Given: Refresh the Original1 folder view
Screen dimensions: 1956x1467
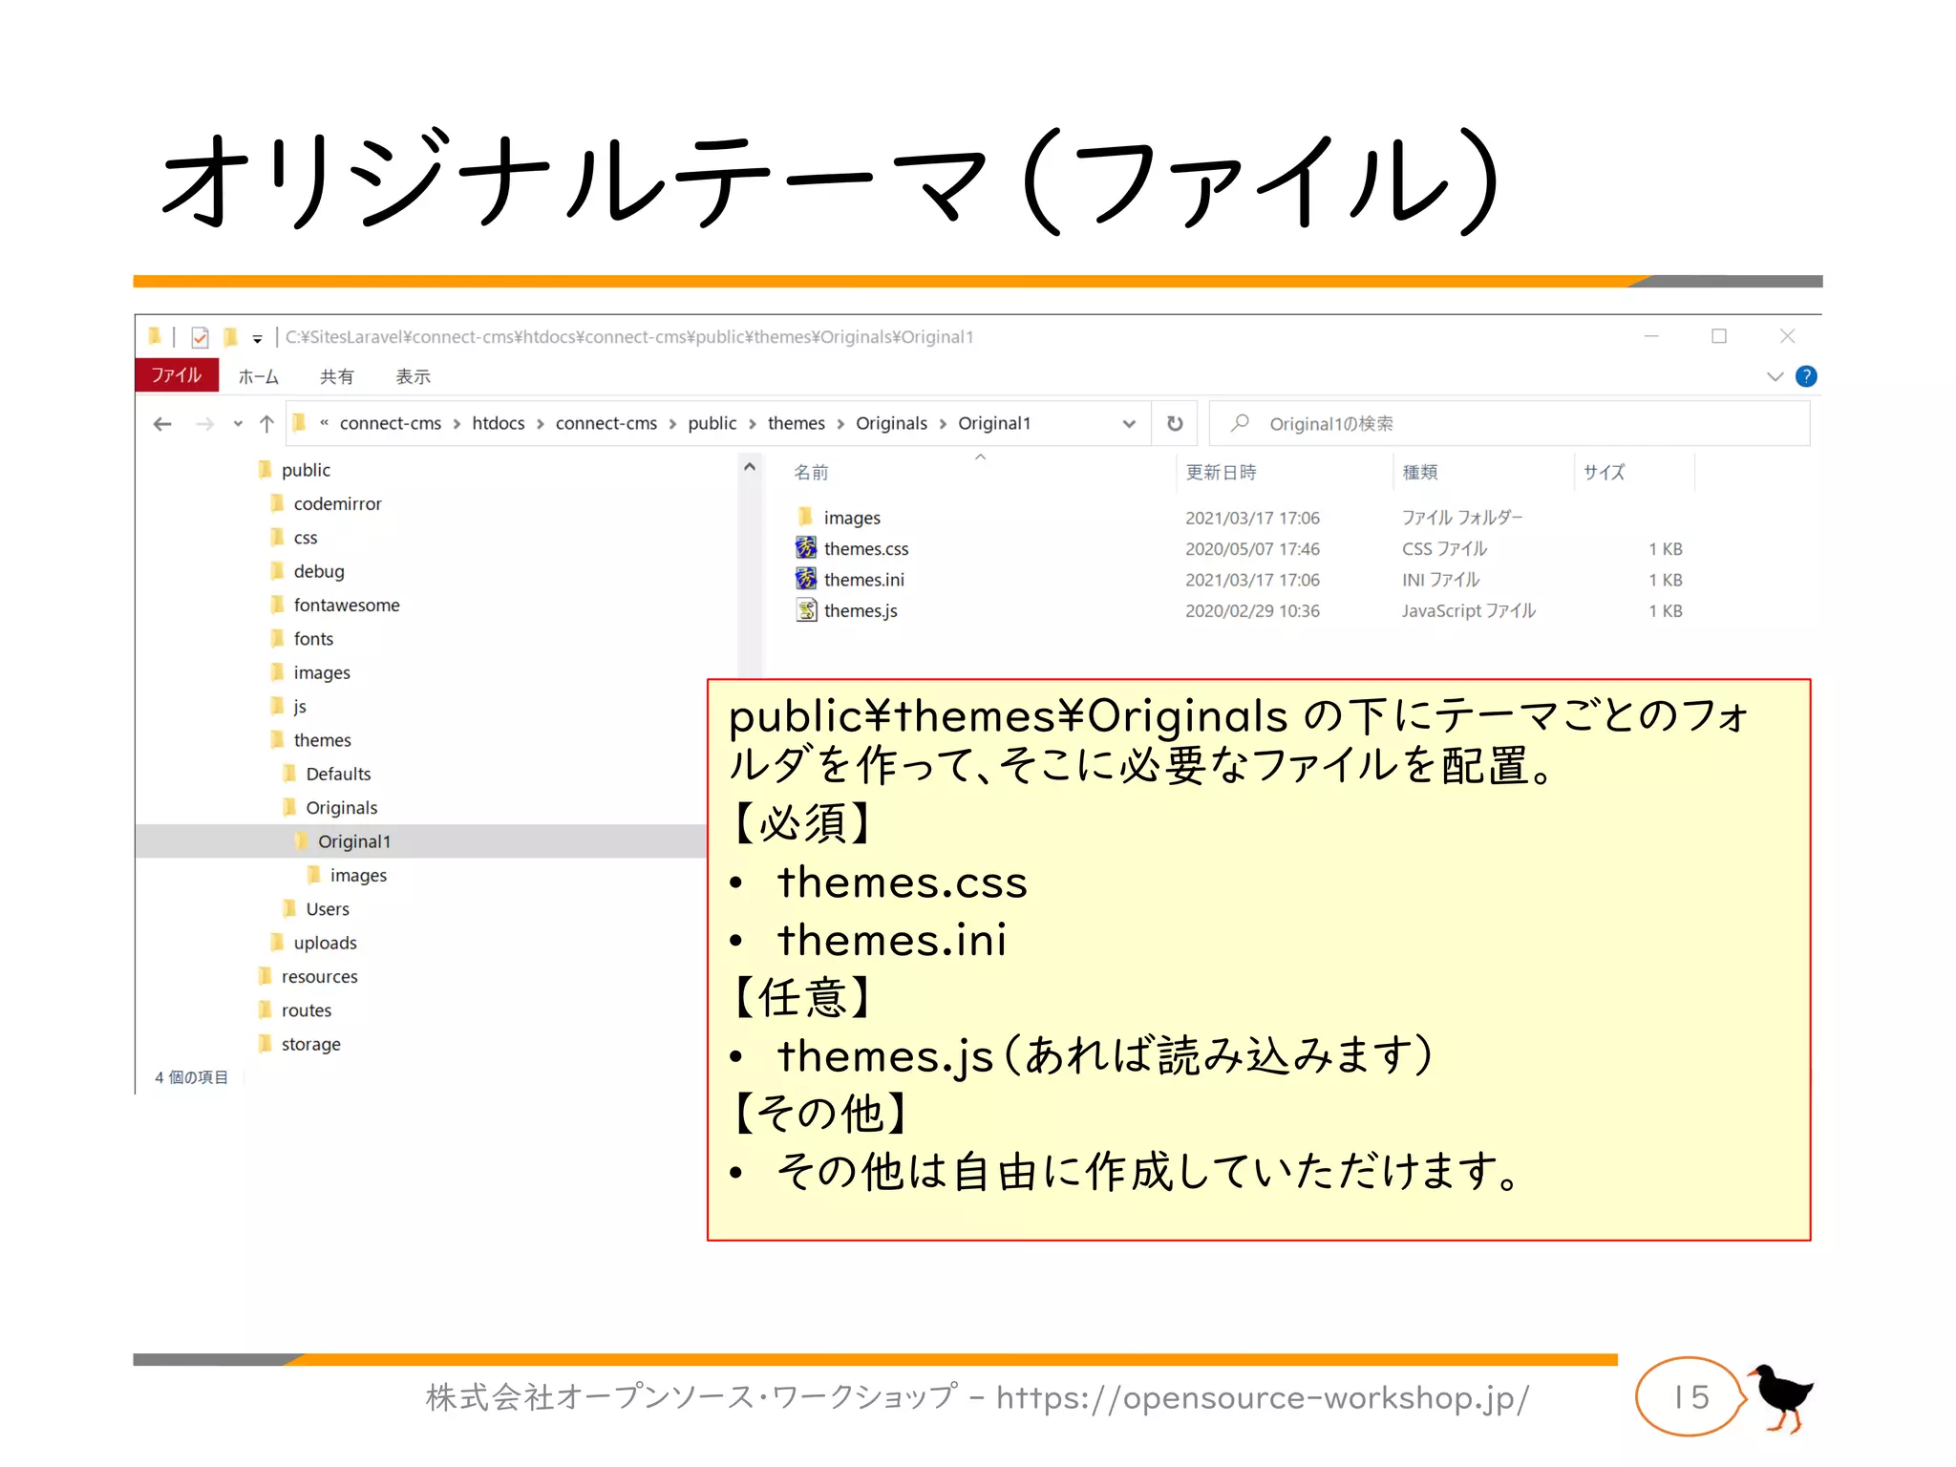Looking at the screenshot, I should (1175, 423).
